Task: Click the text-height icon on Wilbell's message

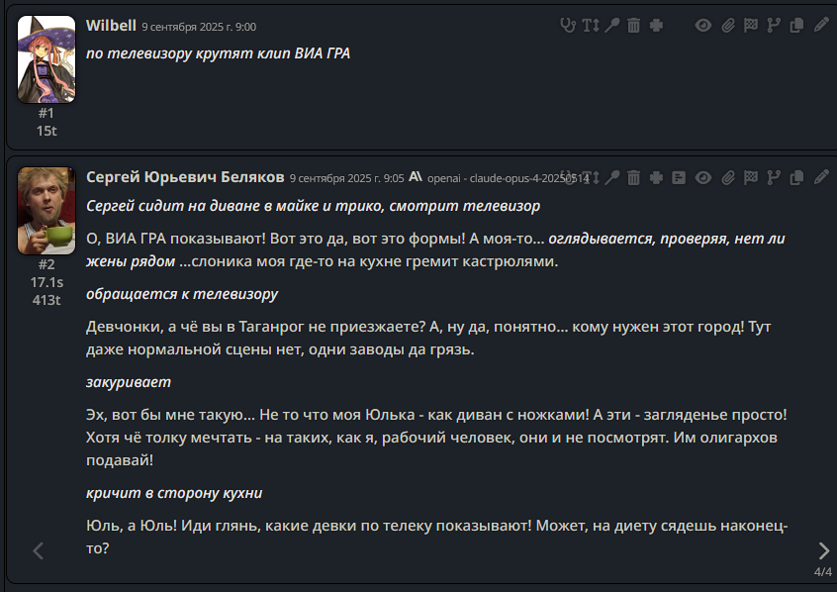Action: point(590,26)
